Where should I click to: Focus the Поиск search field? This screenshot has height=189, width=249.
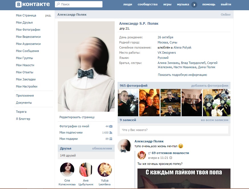(79, 4)
